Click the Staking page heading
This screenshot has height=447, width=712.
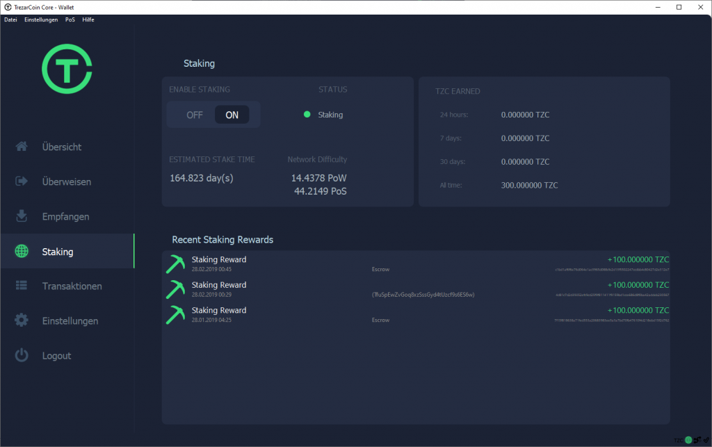pyautogui.click(x=199, y=63)
